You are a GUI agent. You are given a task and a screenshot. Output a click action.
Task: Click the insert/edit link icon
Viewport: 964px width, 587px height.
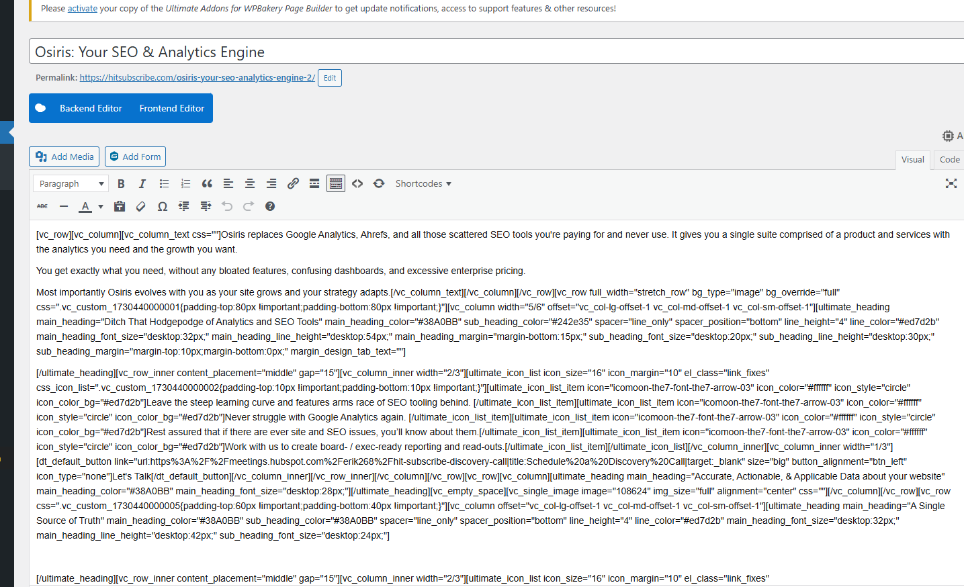click(293, 183)
